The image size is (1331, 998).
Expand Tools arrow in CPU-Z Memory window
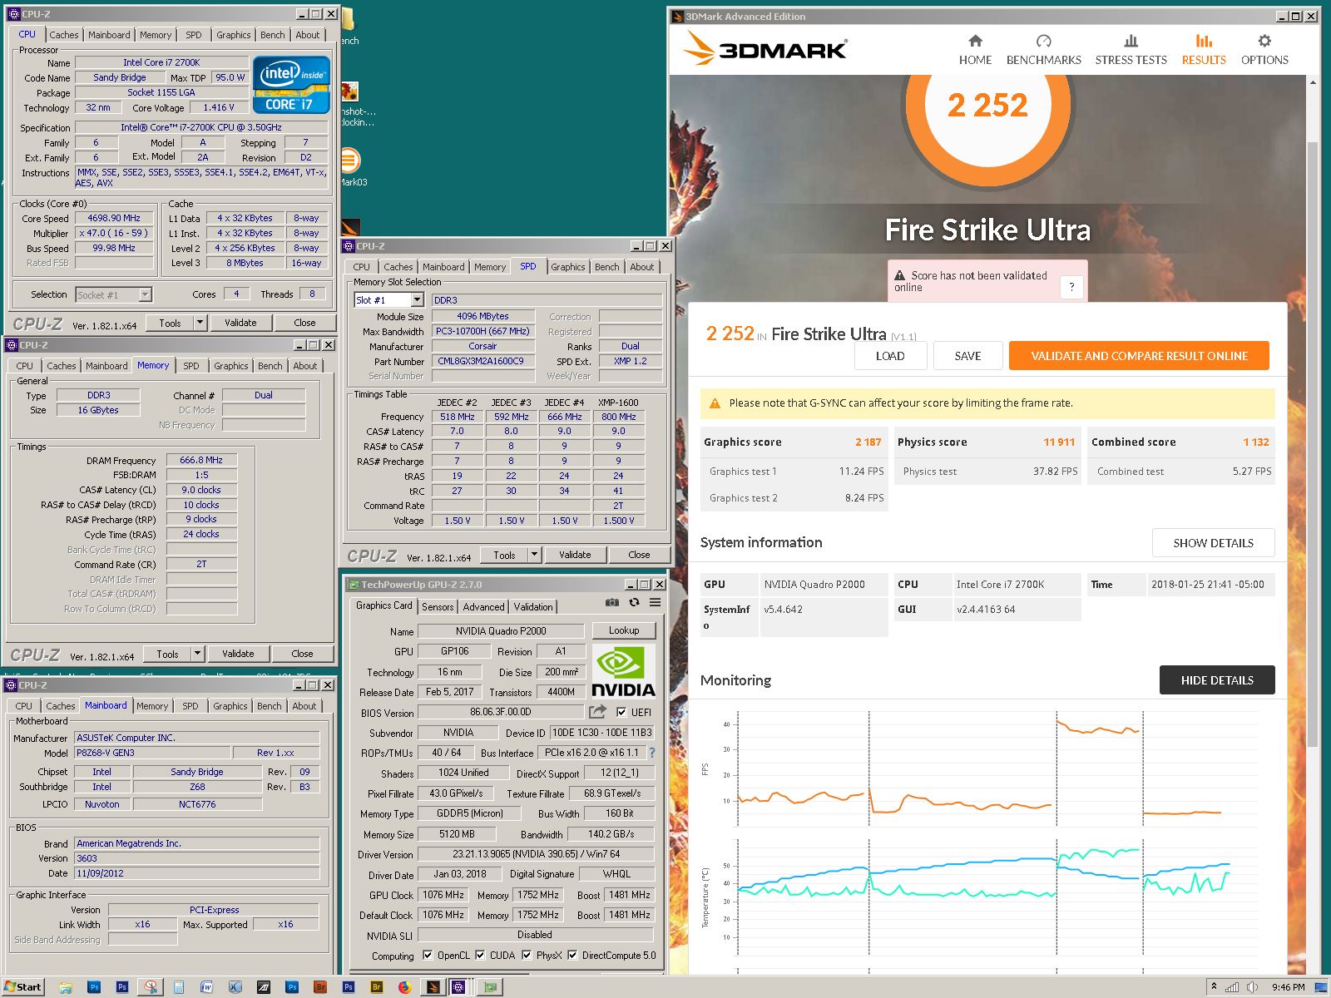pyautogui.click(x=198, y=654)
